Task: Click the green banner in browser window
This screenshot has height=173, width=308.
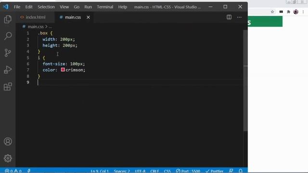Action: (265, 22)
